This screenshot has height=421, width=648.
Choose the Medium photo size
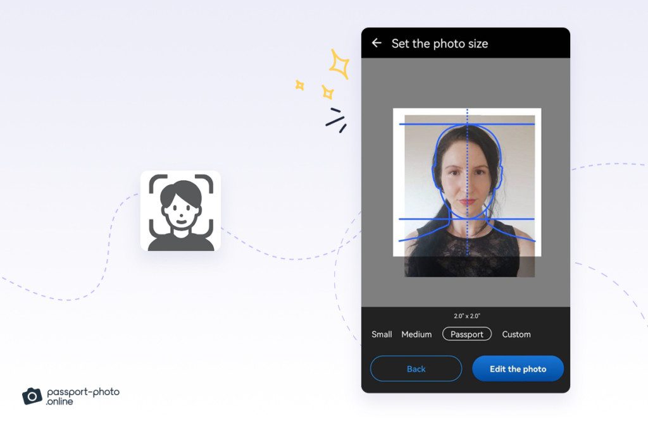[416, 334]
